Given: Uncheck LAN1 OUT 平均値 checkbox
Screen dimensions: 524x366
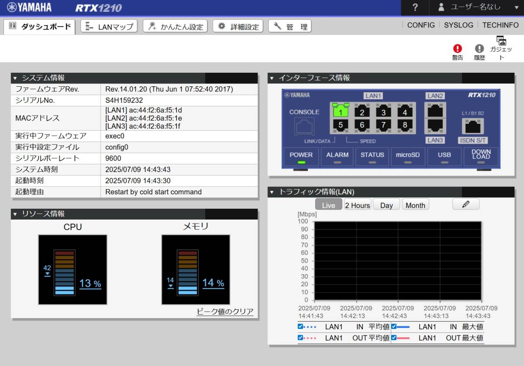Looking at the screenshot, I should 300,338.
